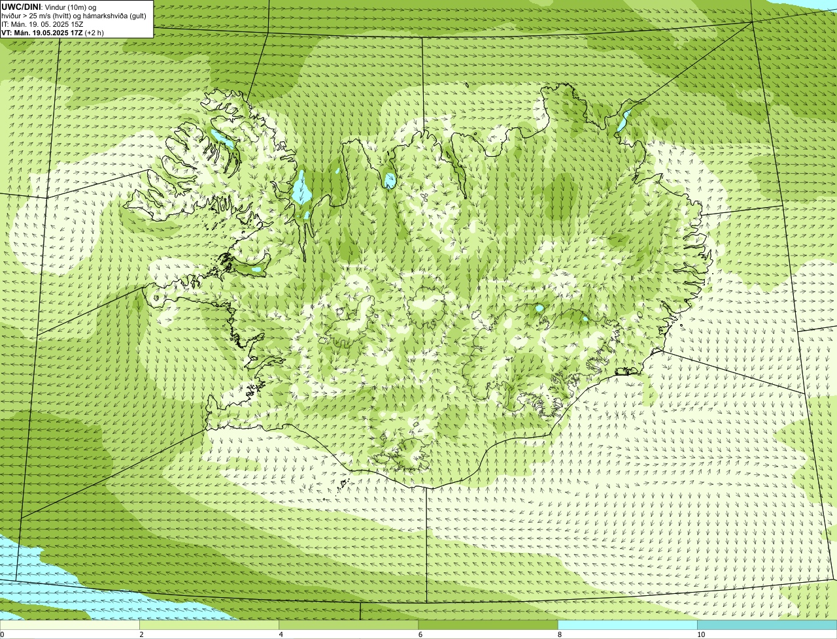Select the light cyan 8–10 colour bar segment
The height and width of the screenshot is (639, 837).
628,625
